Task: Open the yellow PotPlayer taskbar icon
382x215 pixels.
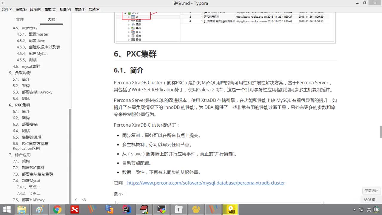Action: click(x=231, y=209)
